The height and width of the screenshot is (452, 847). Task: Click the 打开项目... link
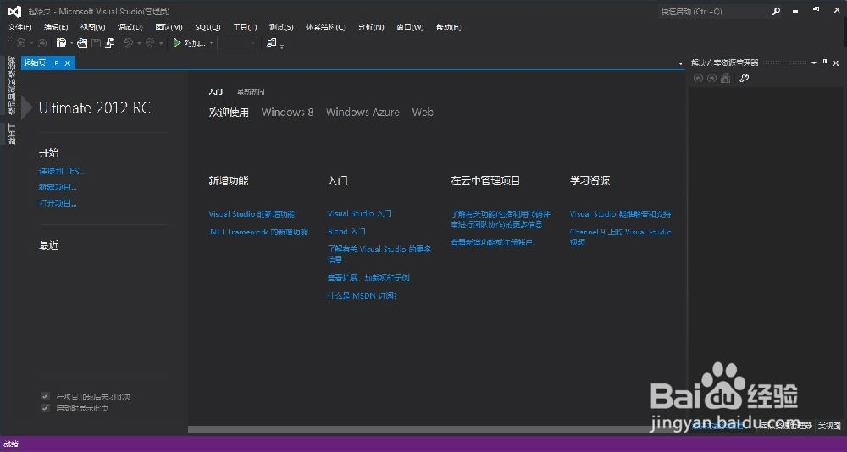click(x=58, y=204)
